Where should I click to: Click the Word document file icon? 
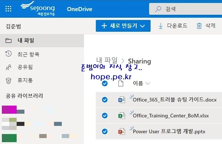click(x=122, y=100)
